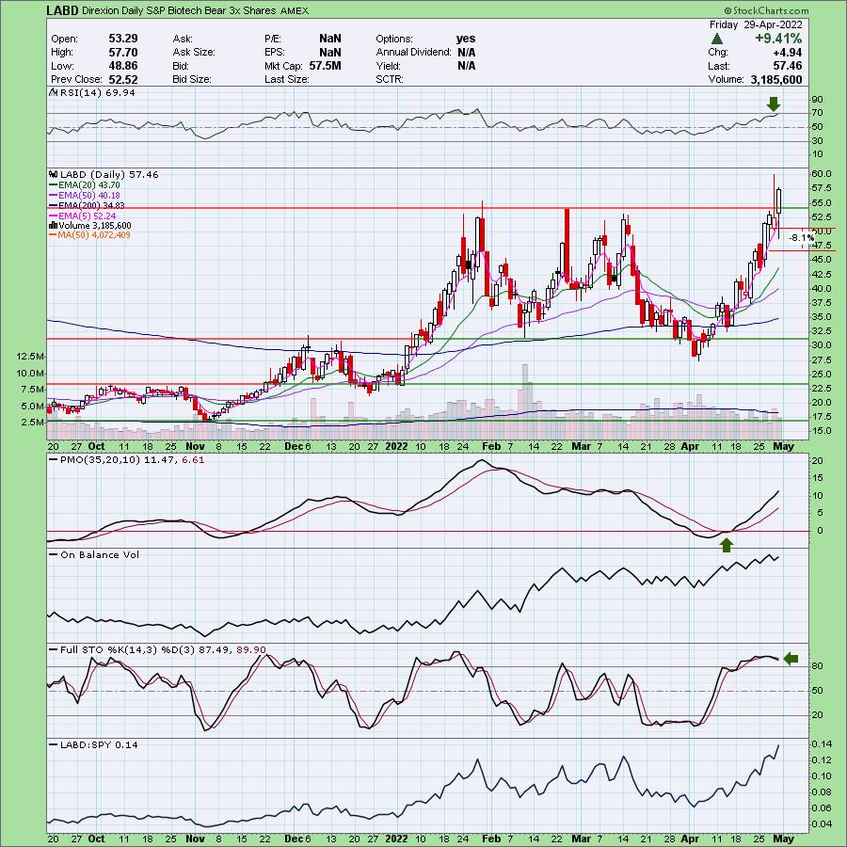Click the Last value 57.46 in header
The height and width of the screenshot is (847, 847).
[787, 65]
